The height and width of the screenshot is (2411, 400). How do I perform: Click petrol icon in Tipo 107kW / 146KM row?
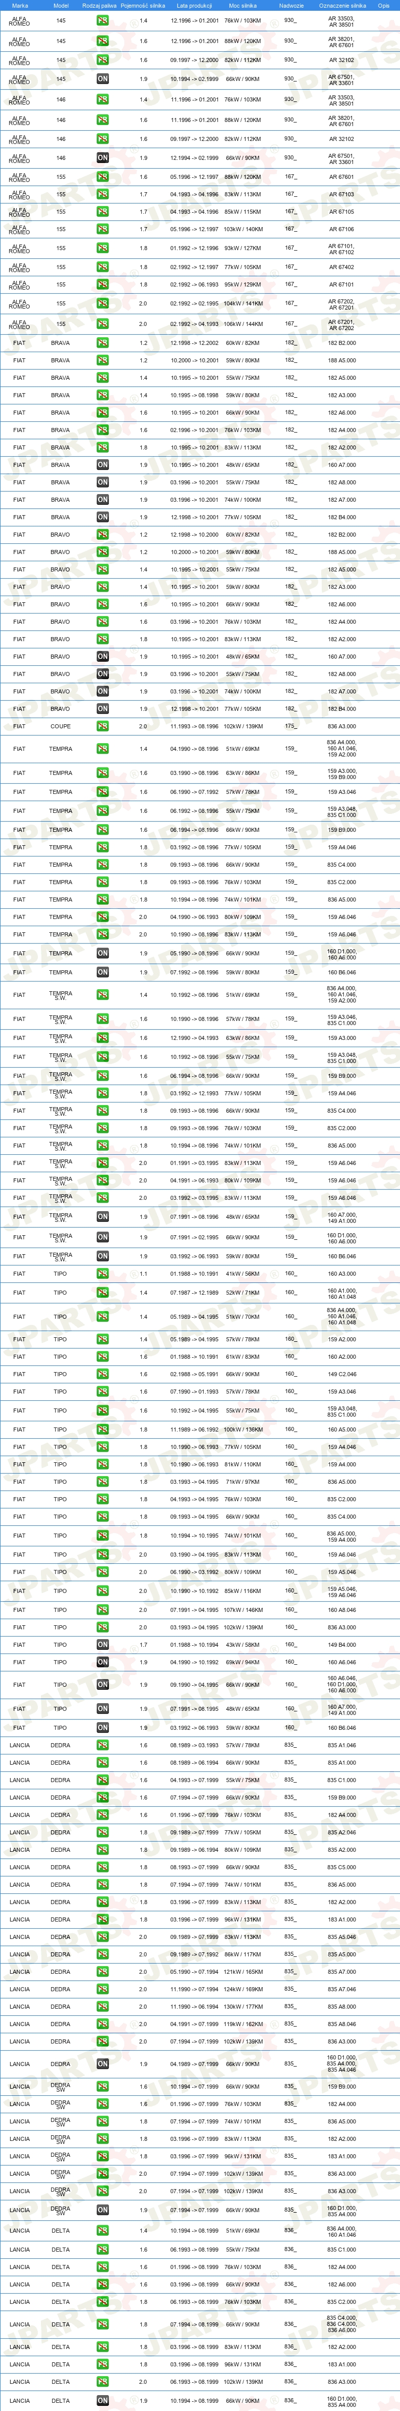tap(103, 1610)
